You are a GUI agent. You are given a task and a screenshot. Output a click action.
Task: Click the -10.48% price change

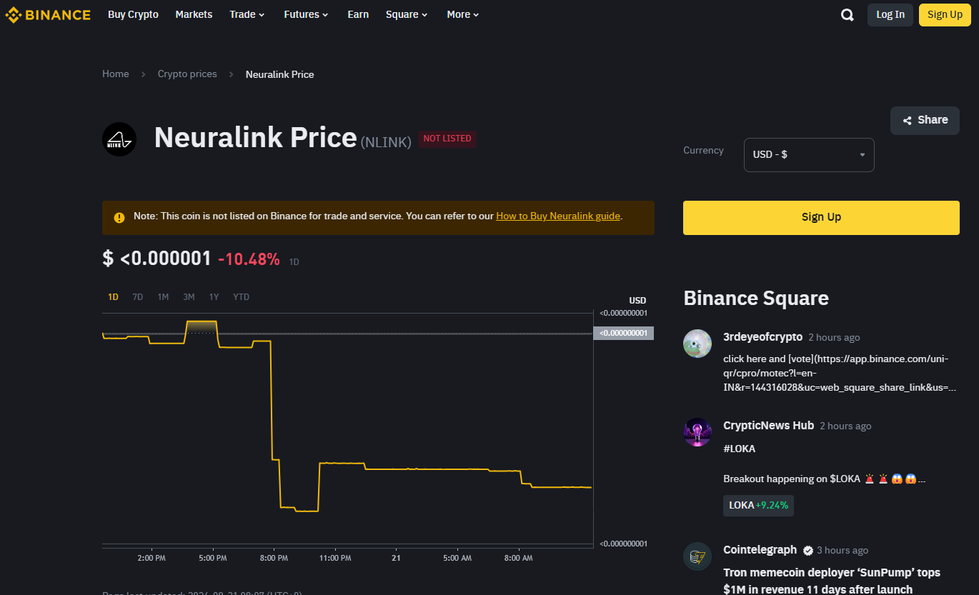[249, 259]
